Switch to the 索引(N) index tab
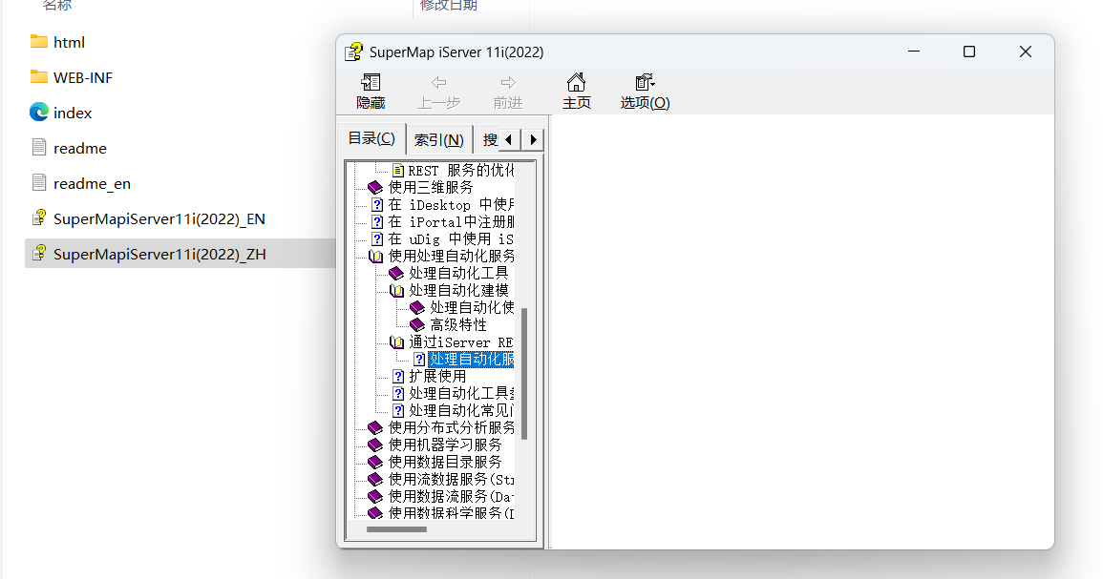Image resolution: width=1103 pixels, height=579 pixels. click(x=439, y=140)
